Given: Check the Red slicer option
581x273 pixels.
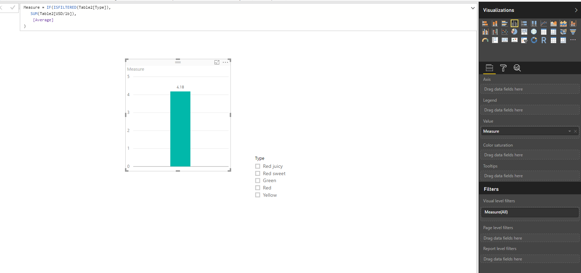Looking at the screenshot, I should (258, 188).
